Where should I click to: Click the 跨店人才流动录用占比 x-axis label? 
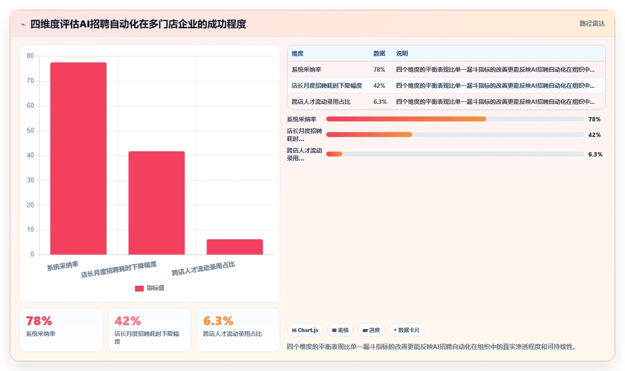tap(203, 269)
